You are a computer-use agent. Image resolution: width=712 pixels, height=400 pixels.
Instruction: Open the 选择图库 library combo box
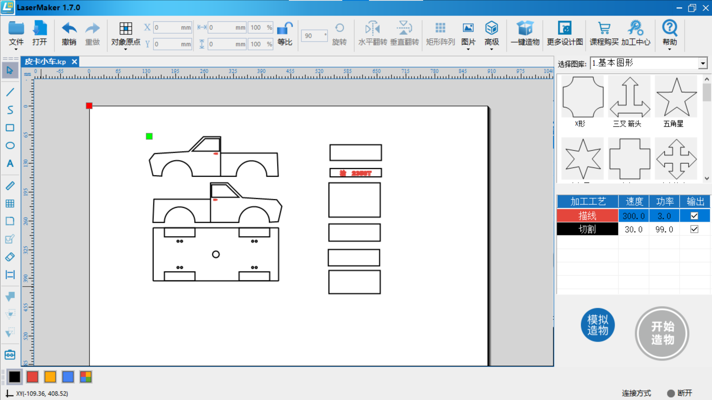(x=649, y=63)
